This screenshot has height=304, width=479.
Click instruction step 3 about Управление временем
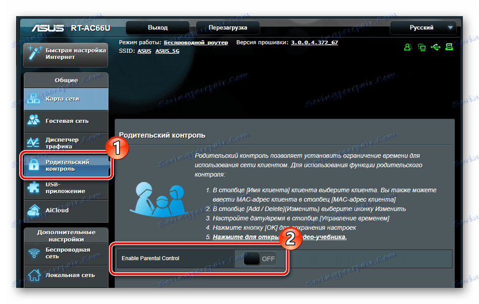(x=301, y=218)
